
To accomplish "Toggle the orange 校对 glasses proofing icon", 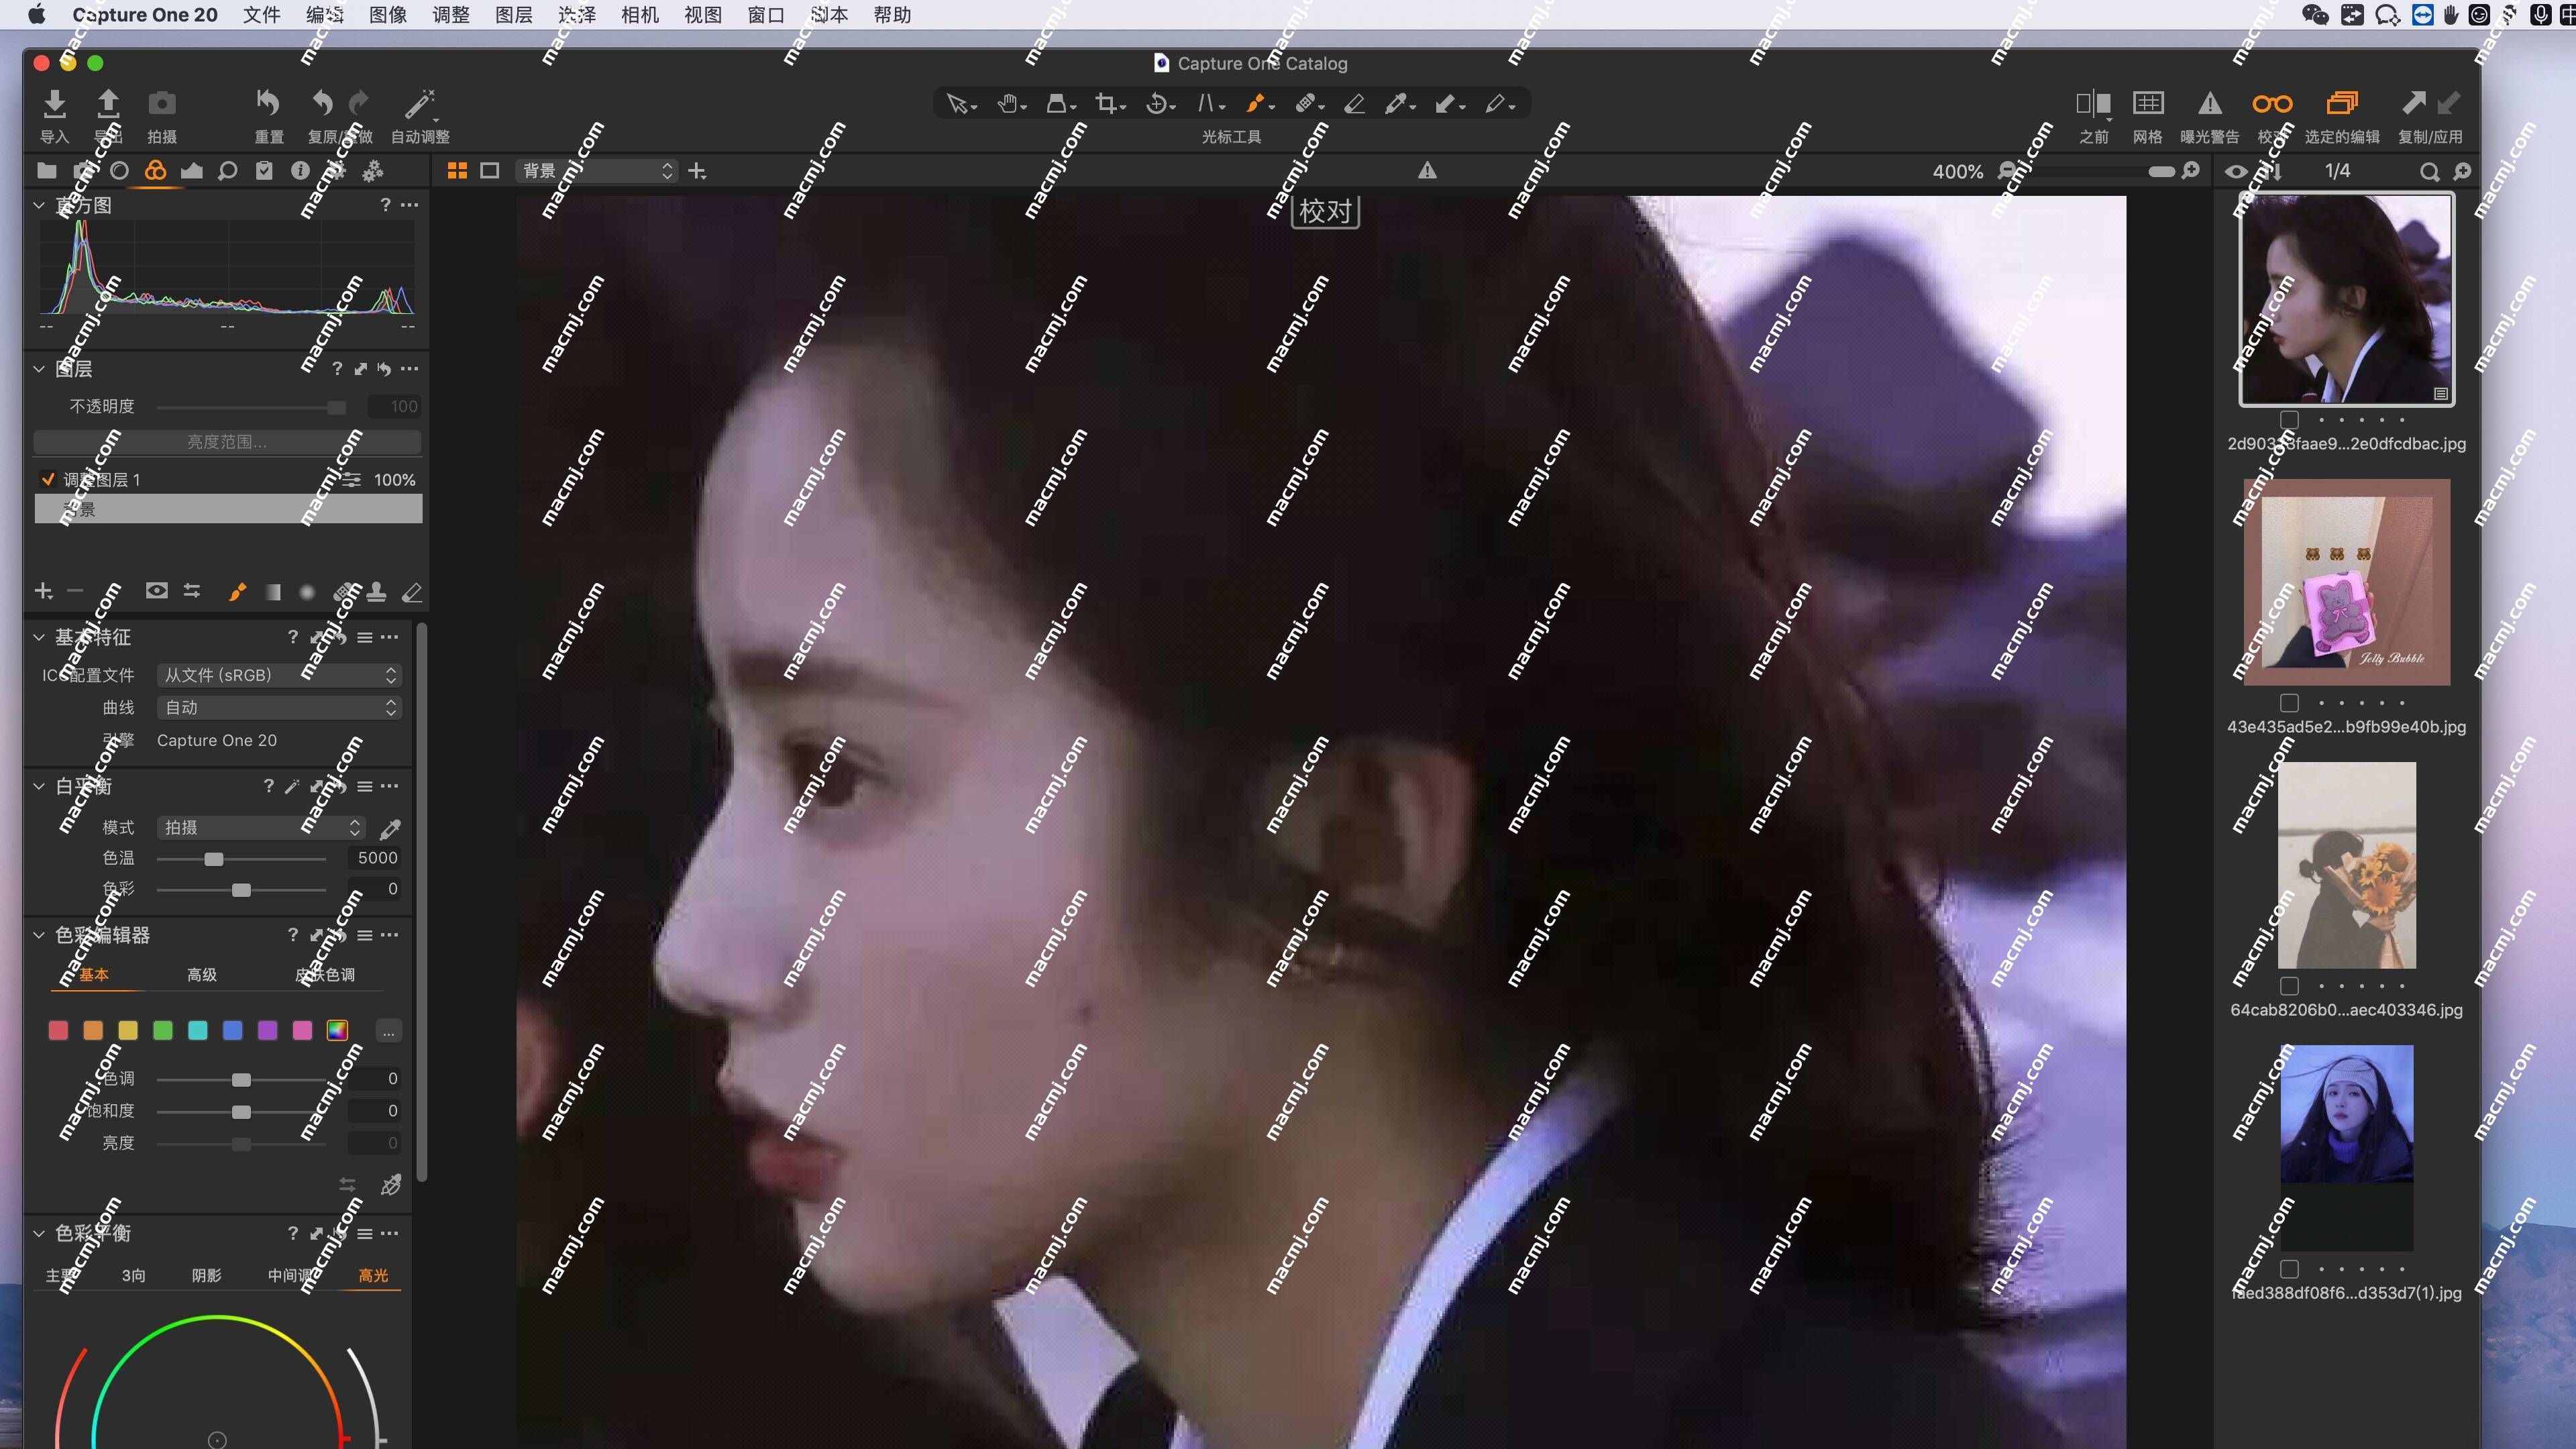I will coord(2272,103).
